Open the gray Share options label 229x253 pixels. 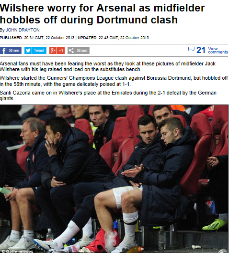[x=82, y=51]
